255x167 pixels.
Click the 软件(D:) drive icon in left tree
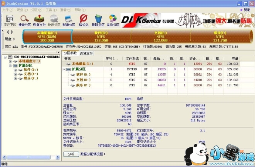click(20, 70)
